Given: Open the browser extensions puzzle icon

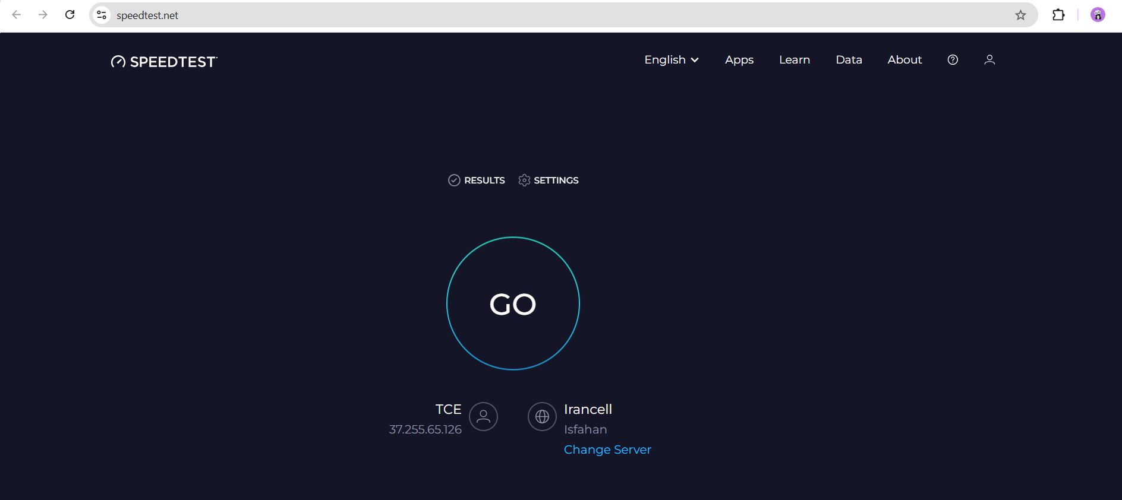Looking at the screenshot, I should [x=1058, y=15].
